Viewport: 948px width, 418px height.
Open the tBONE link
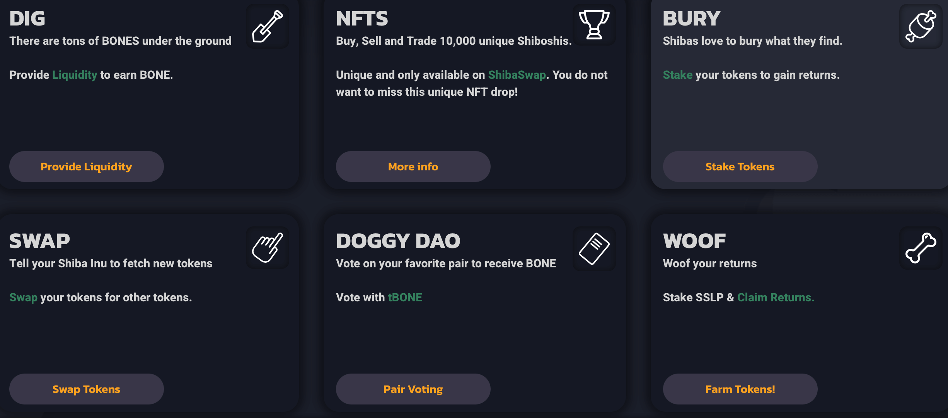pos(405,297)
